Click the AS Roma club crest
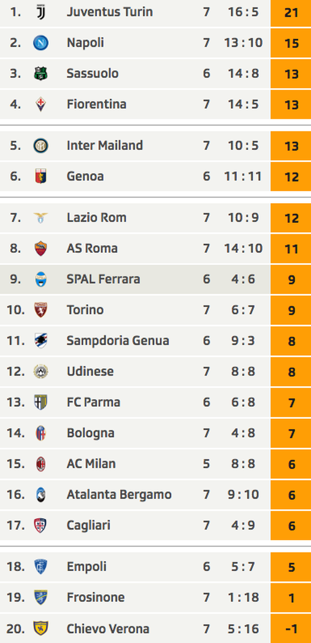 pyautogui.click(x=41, y=249)
